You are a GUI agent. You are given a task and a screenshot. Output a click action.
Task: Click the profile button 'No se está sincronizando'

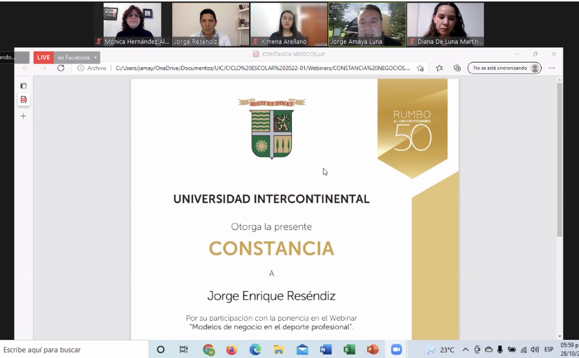tap(504, 68)
